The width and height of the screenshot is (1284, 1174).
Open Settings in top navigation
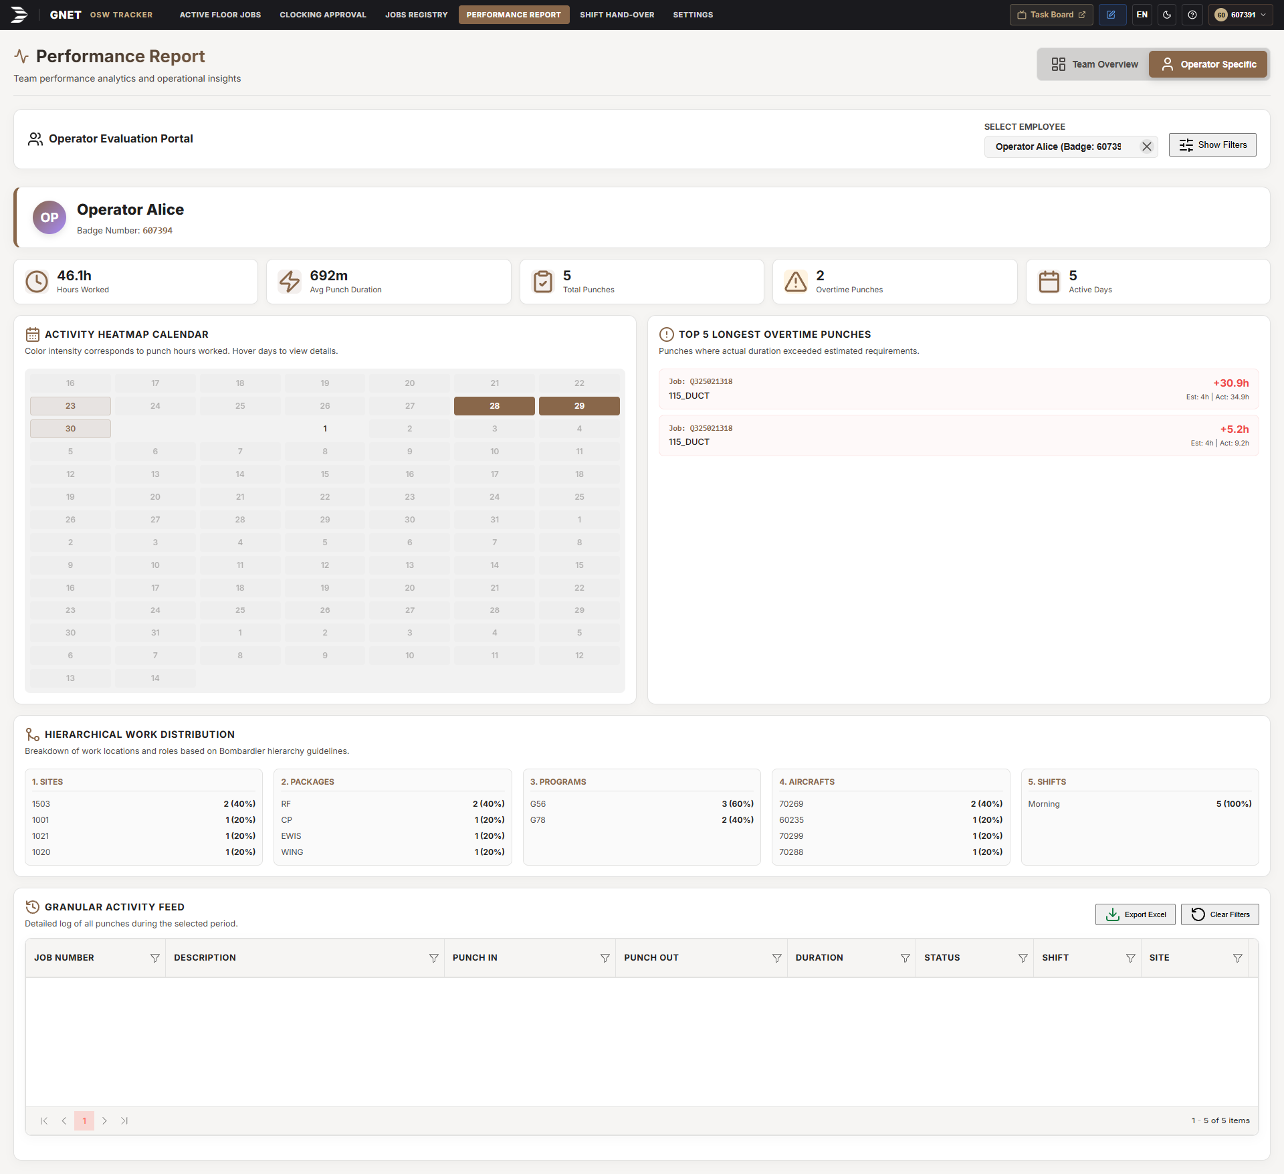point(693,15)
